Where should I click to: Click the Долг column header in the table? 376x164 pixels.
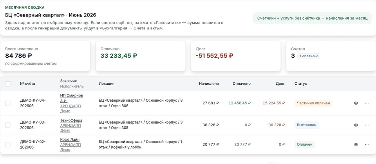pyautogui.click(x=280, y=84)
